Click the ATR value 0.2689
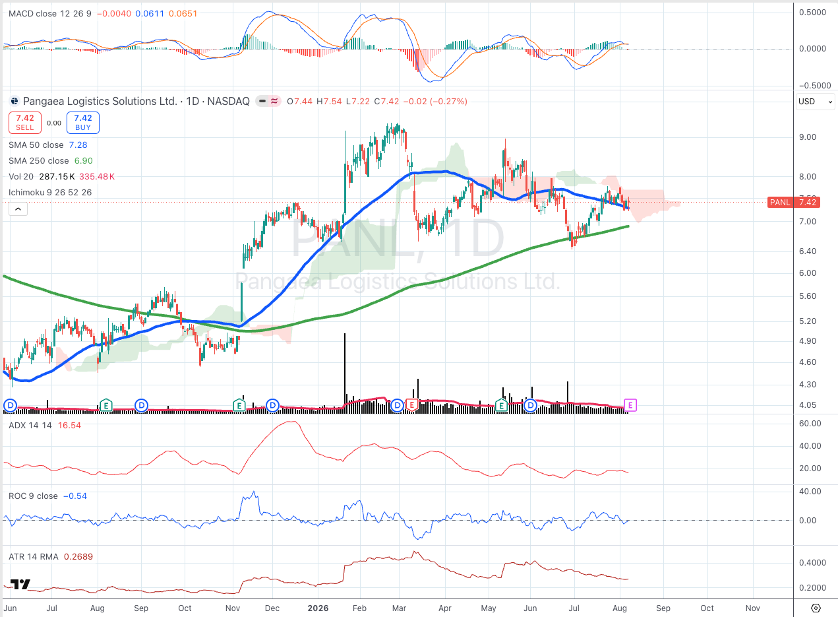This screenshot has width=838, height=617. [77, 556]
